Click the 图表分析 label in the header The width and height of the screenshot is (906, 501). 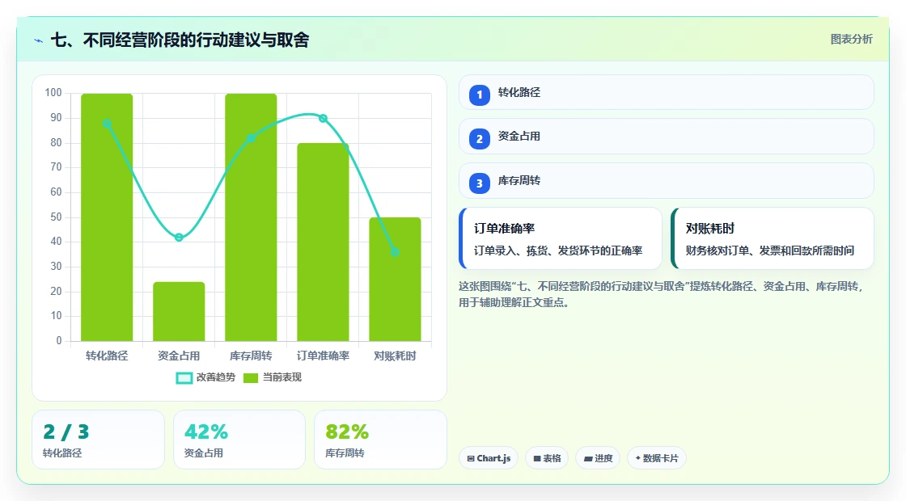coord(851,40)
